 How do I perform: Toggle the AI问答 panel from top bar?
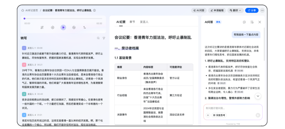click(199, 10)
